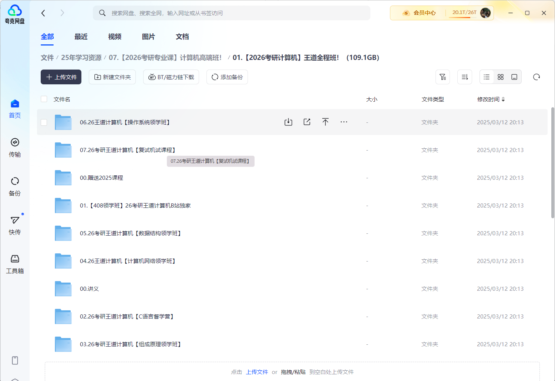Open the Toolbox sidebar section

click(15, 264)
